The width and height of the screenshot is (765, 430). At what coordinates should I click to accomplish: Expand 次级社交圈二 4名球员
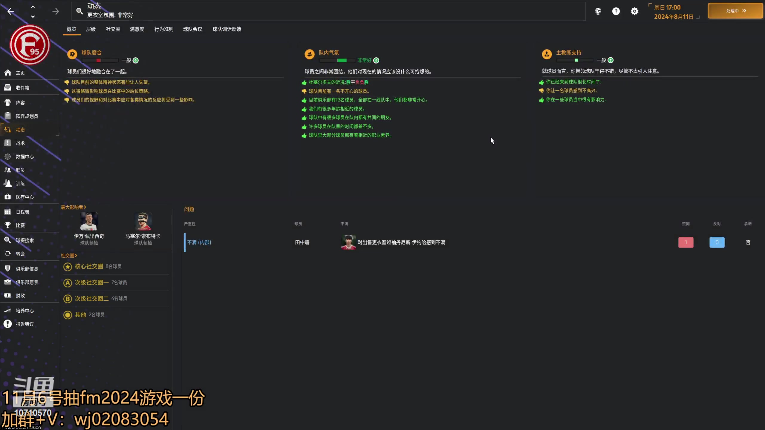(x=116, y=299)
